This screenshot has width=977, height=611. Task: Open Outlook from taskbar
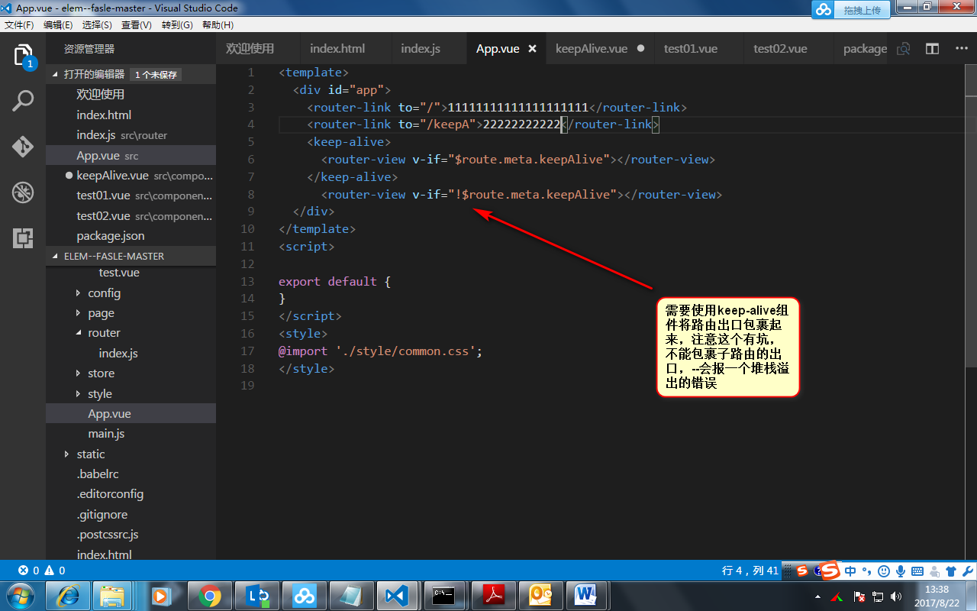click(x=540, y=595)
